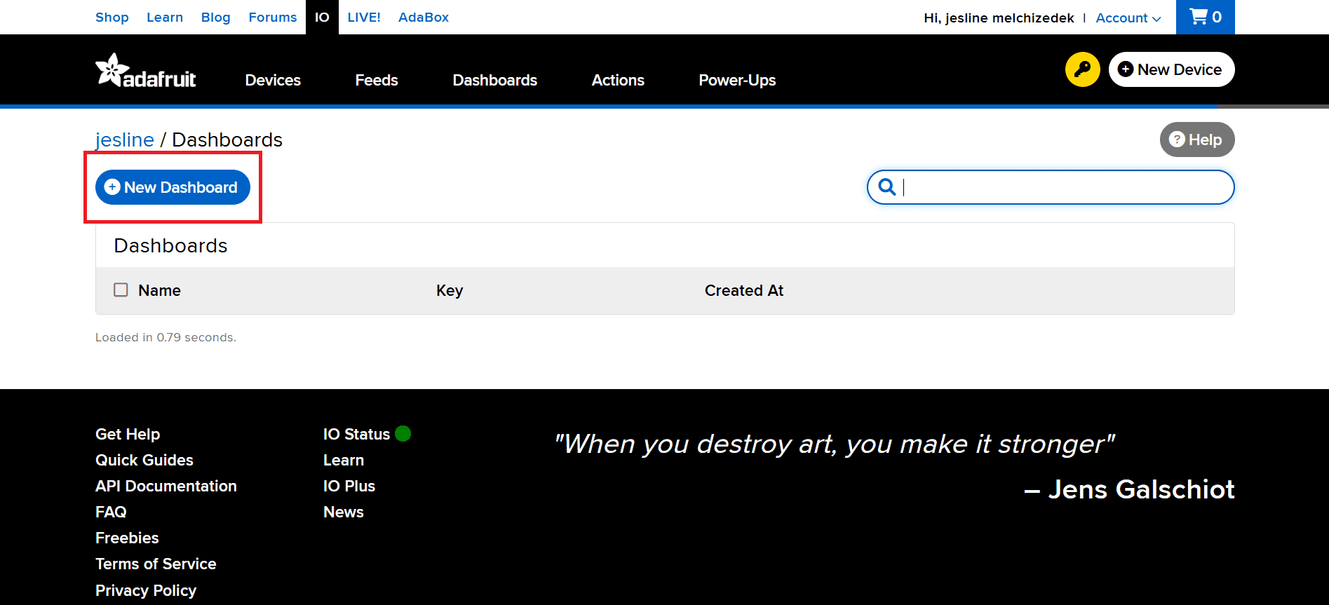Open the Actions menu item
The image size is (1329, 605).
pos(617,80)
